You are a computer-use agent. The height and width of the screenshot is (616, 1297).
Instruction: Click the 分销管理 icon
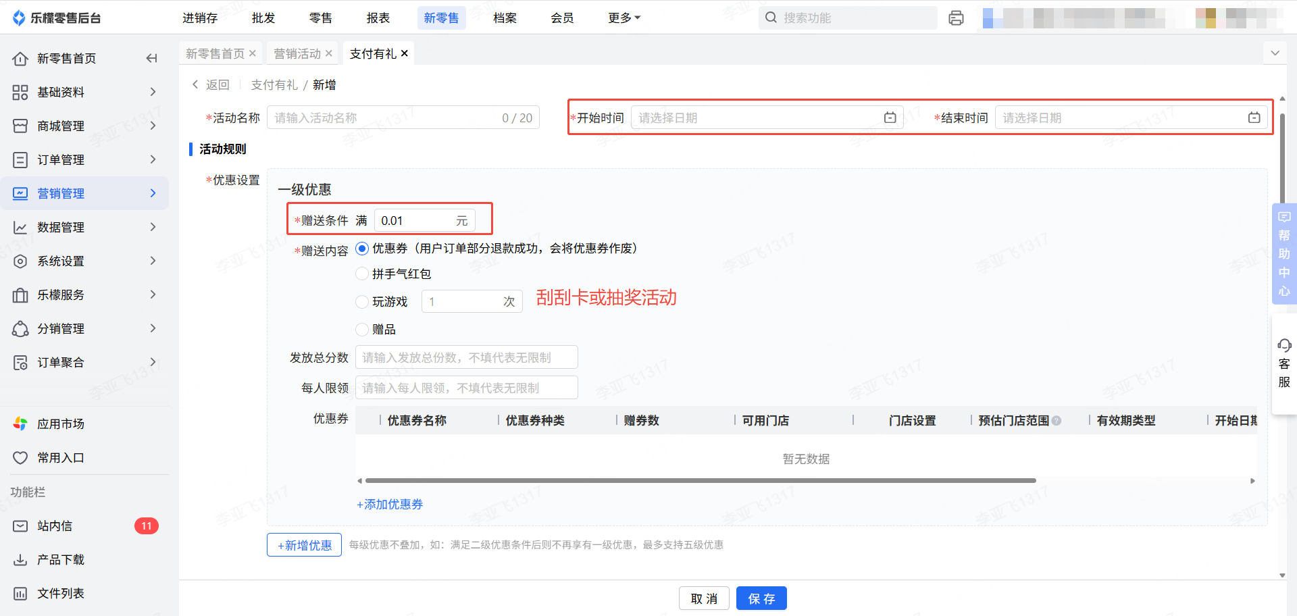tap(20, 329)
